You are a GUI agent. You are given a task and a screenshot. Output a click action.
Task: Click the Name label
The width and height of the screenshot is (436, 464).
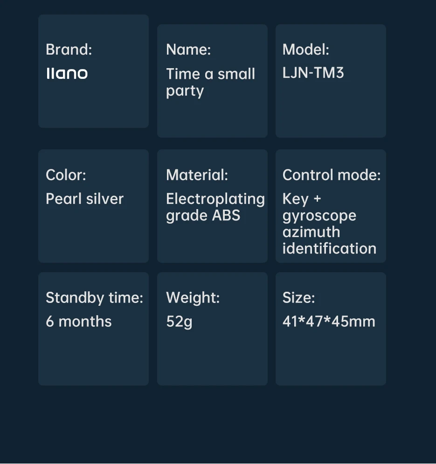coord(188,49)
